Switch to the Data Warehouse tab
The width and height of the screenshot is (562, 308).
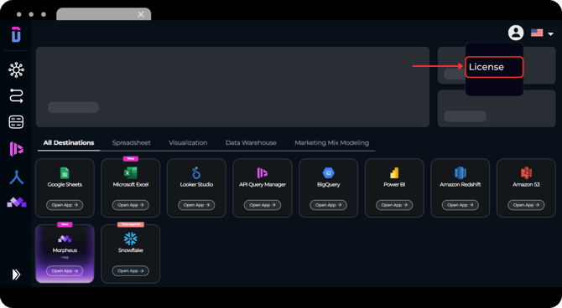coord(251,143)
